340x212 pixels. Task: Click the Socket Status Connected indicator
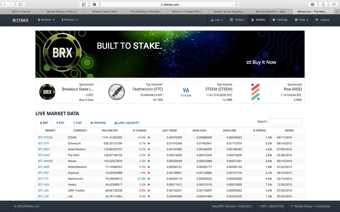310,206
